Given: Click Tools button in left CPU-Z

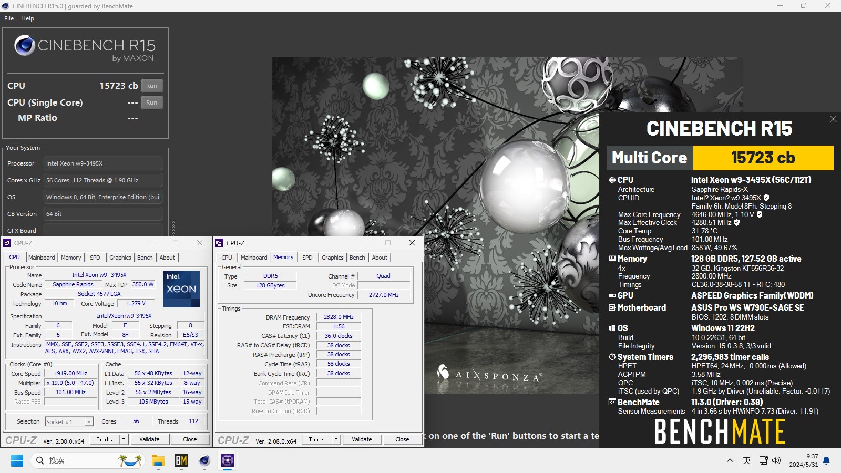Looking at the screenshot, I should (105, 439).
